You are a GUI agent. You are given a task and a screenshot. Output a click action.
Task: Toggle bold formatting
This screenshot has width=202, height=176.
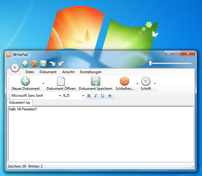point(89,96)
